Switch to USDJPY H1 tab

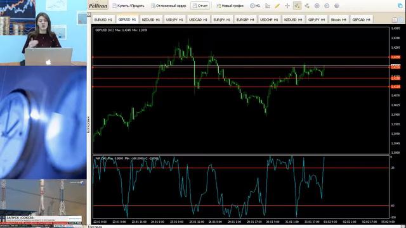(174, 20)
